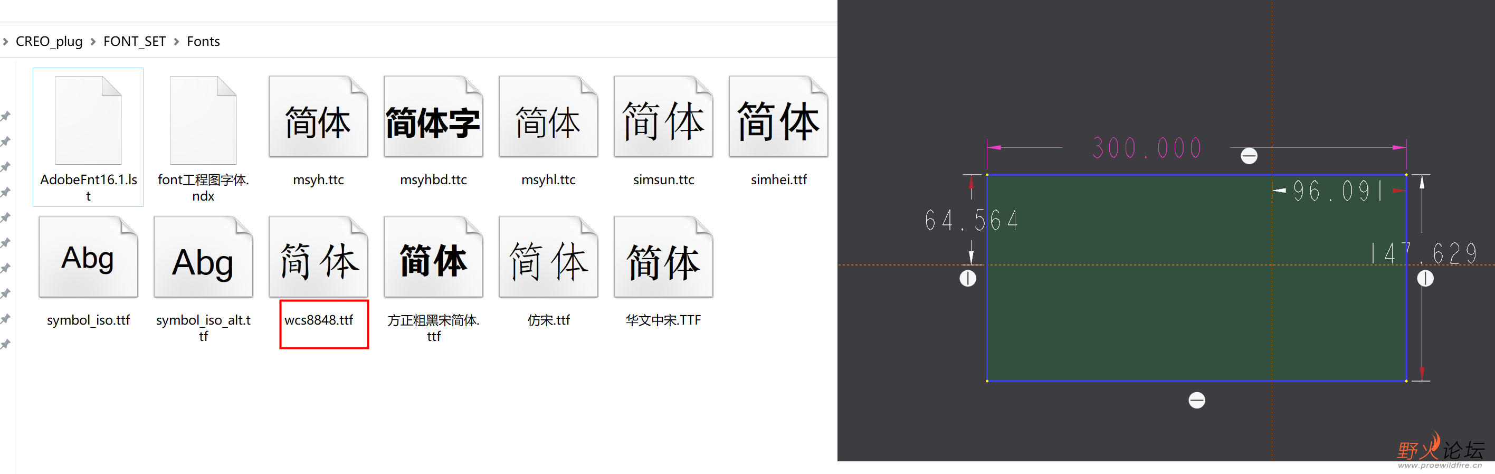Image resolution: width=1495 pixels, height=474 pixels.
Task: Select the bottom blue edge of the rectangle
Action: pos(1196,381)
